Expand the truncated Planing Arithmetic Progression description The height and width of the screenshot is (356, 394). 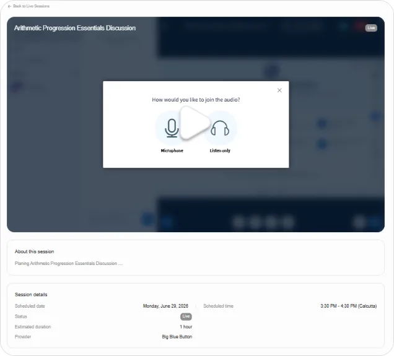[69, 263]
